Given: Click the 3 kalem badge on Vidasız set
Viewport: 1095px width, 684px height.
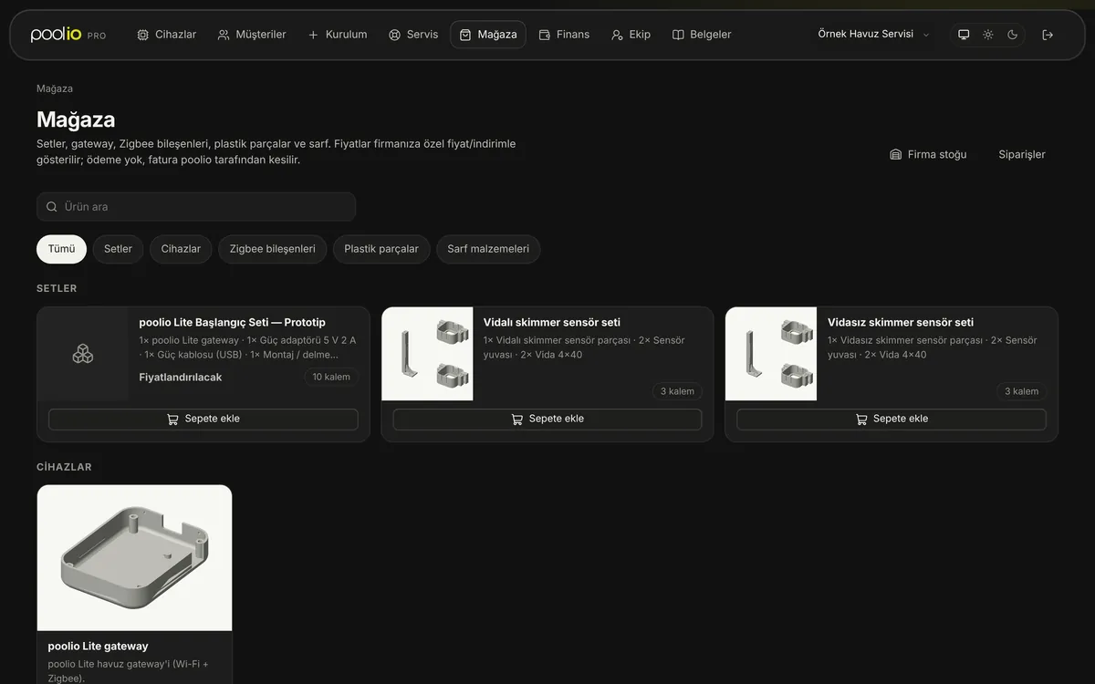Looking at the screenshot, I should tap(1021, 391).
